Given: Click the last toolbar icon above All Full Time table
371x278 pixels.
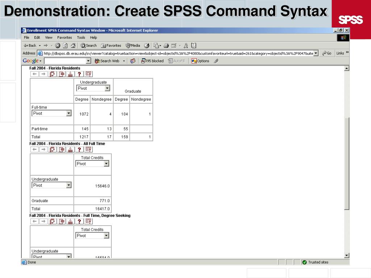Looking at the screenshot, I should pyautogui.click(x=88, y=149).
